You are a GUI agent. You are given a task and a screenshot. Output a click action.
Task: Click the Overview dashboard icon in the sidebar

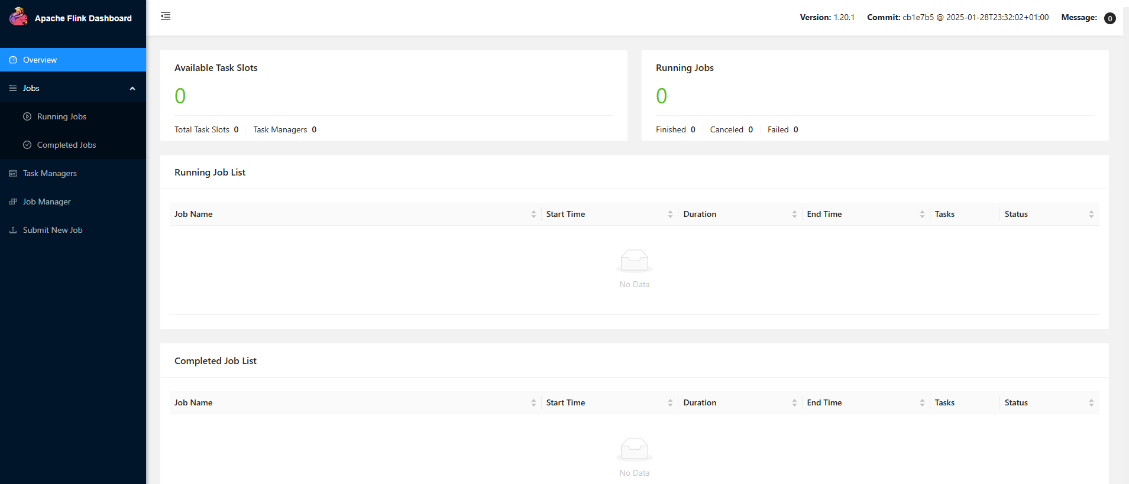point(13,60)
